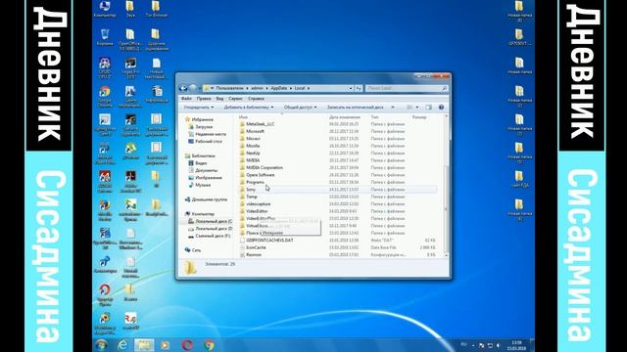627x352 pixels.
Task: Expand the toolbar overflow chevron
Action: [393, 108]
